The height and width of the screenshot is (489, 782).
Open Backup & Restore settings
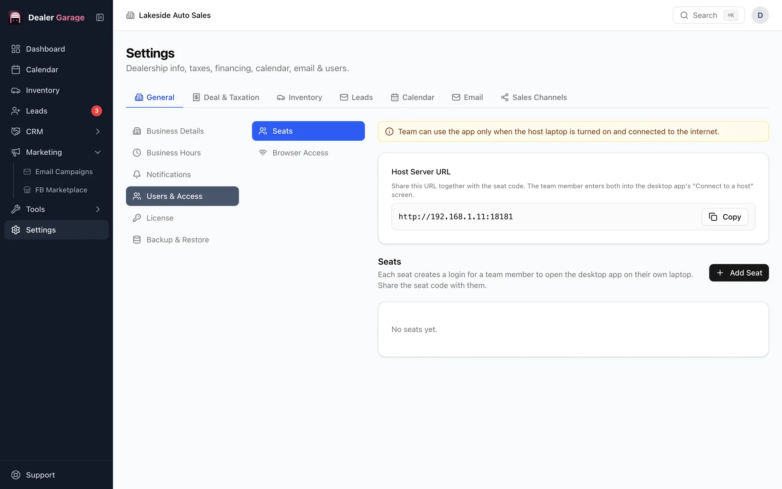pyautogui.click(x=182, y=240)
